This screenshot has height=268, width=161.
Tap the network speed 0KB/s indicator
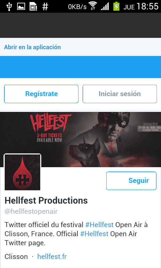(x=77, y=7)
